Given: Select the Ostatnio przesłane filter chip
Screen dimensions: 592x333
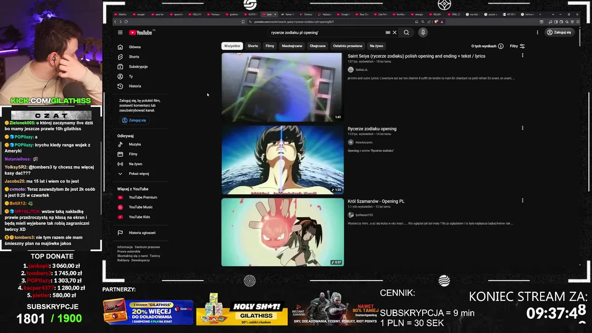Looking at the screenshot, I should 348,46.
